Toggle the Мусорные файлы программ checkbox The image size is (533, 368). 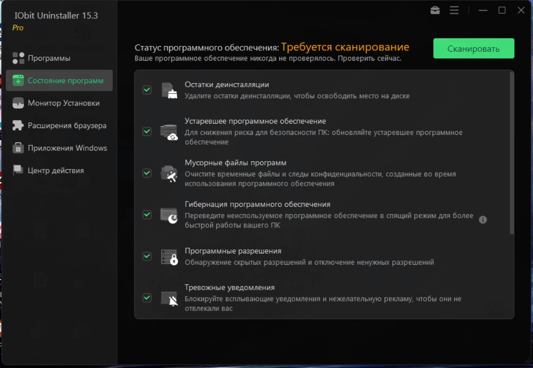coord(147,173)
